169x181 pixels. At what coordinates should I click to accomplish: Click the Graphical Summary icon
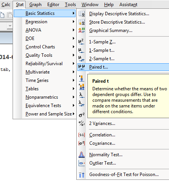coord(82,30)
